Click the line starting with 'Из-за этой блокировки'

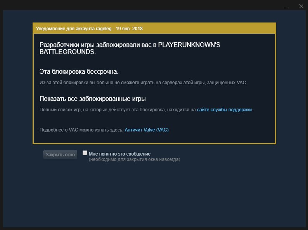143,83
